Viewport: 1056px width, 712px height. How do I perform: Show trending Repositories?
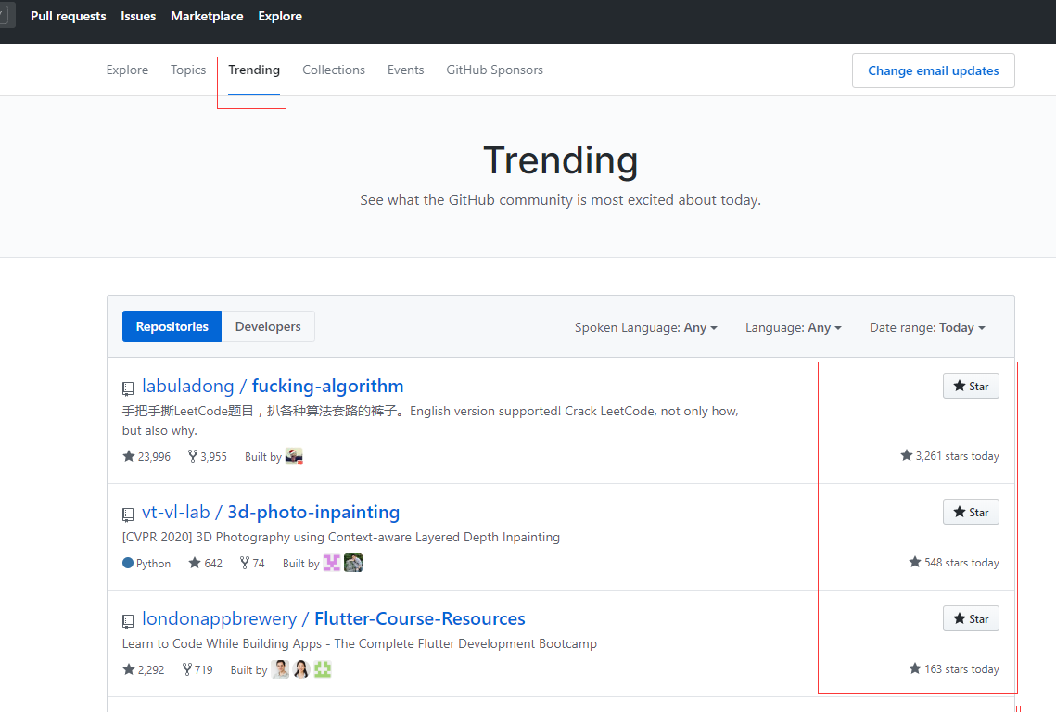(172, 326)
